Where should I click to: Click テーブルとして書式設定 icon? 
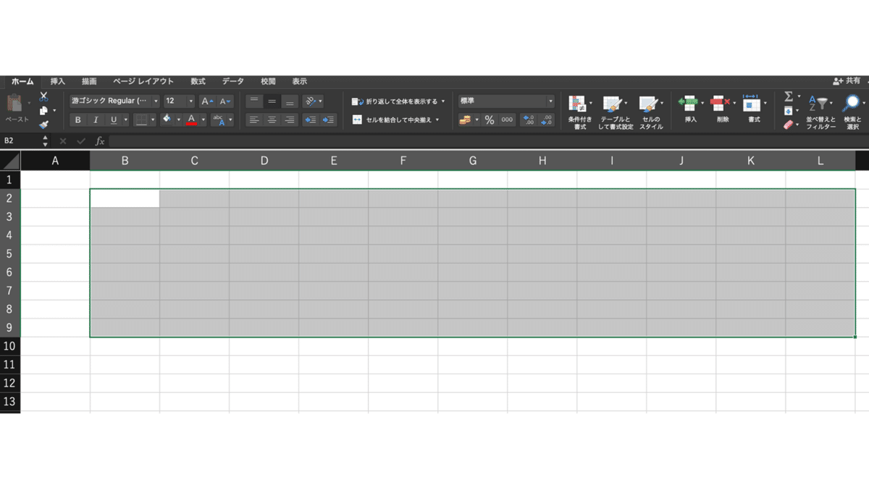pyautogui.click(x=613, y=104)
